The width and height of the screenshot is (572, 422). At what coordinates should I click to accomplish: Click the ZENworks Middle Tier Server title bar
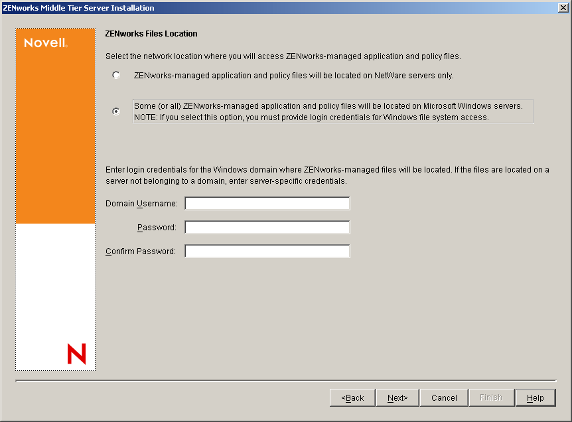tap(199, 7)
